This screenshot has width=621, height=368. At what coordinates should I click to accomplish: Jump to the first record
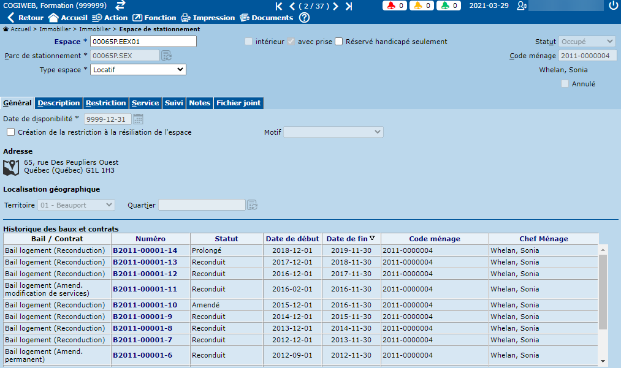coord(279,6)
